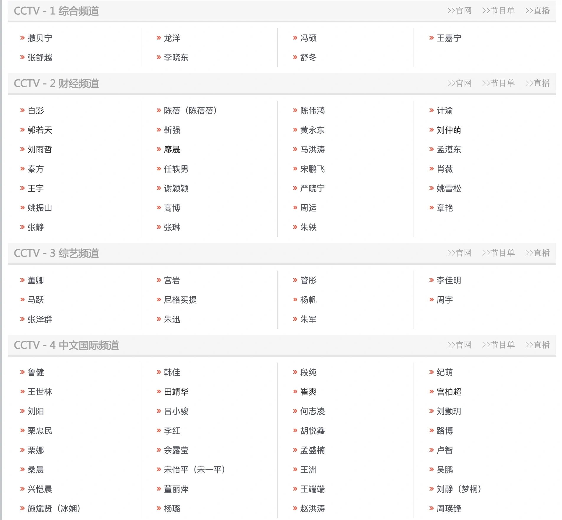
Task: Select host 王嘉宁
Action: click(449, 38)
